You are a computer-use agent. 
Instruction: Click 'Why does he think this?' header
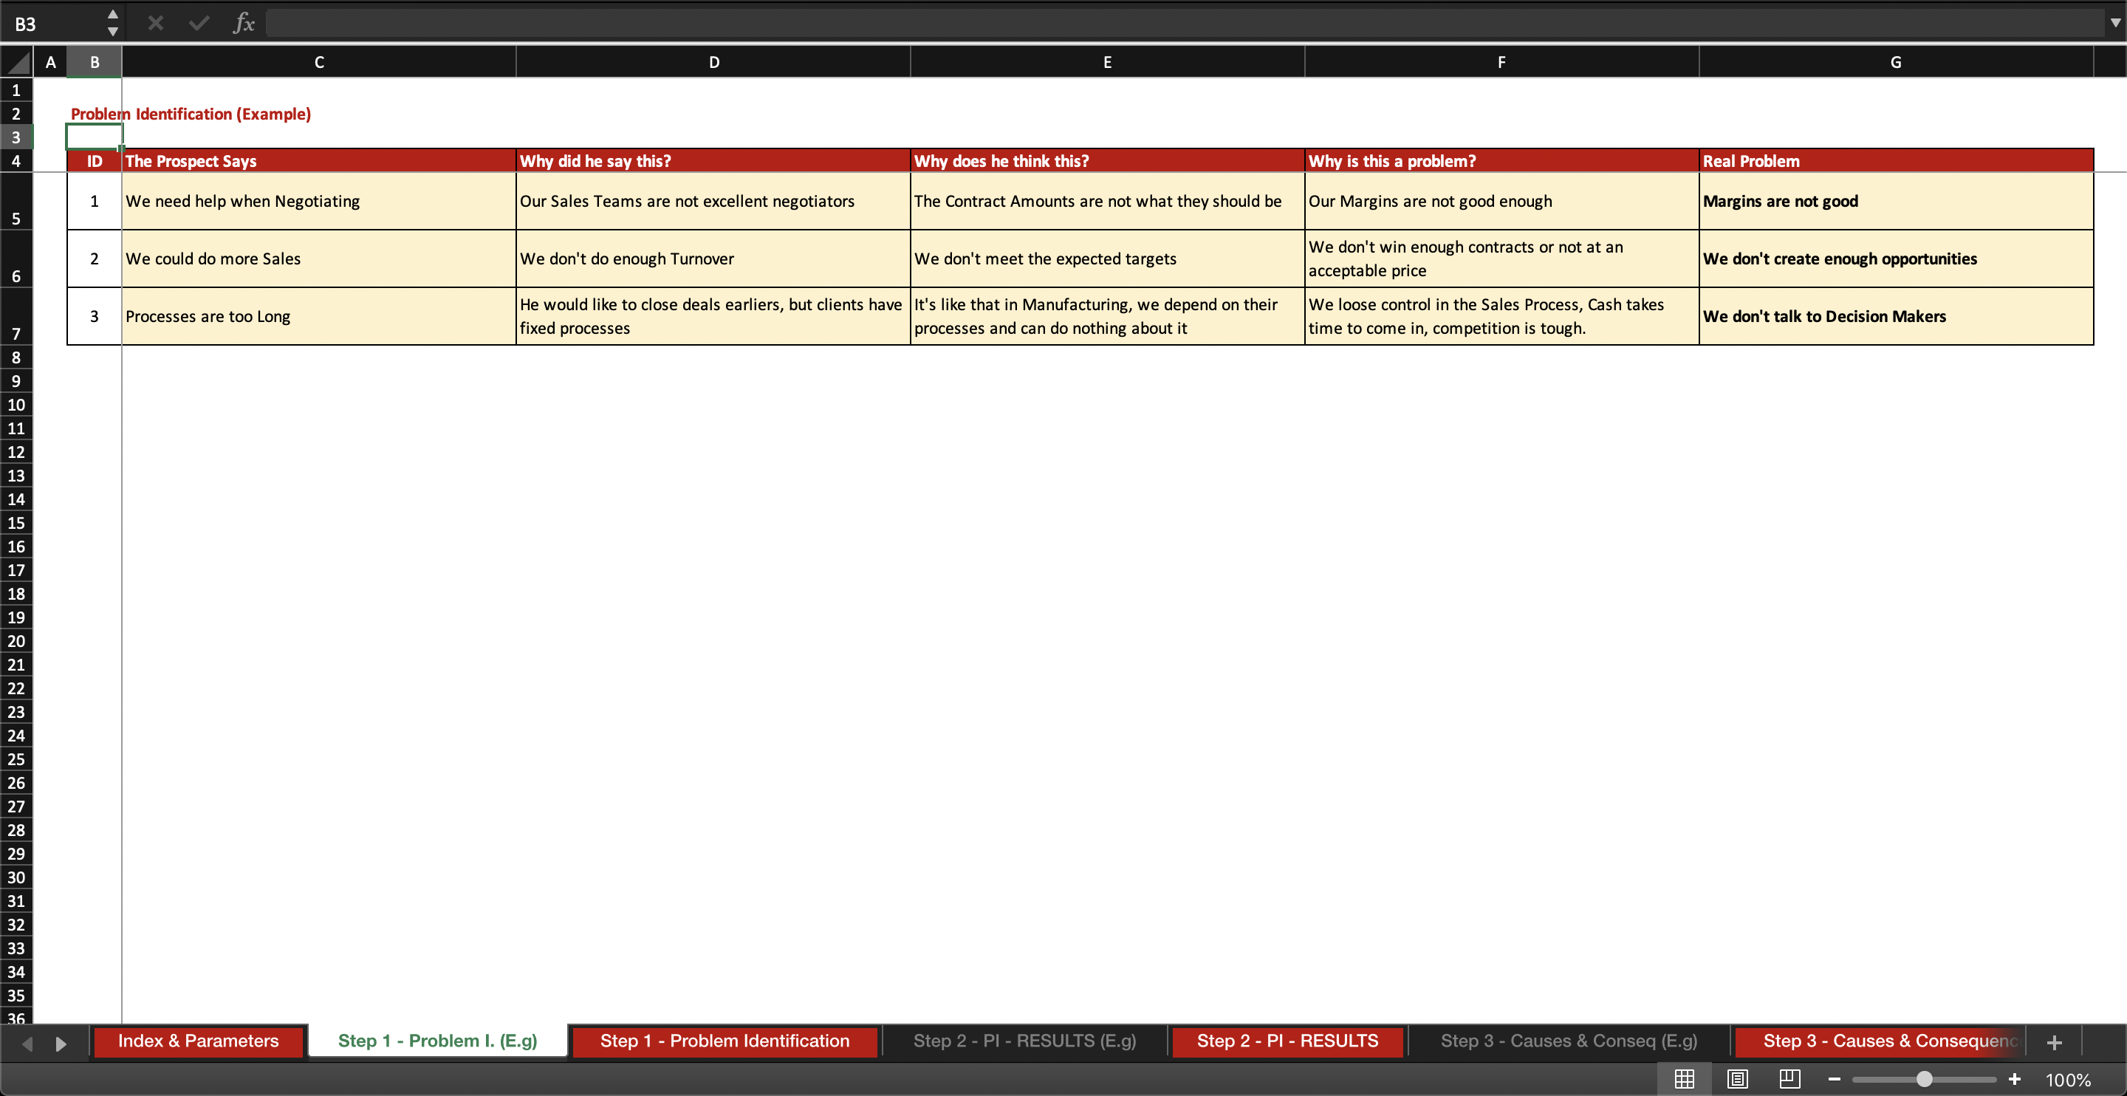(x=1107, y=161)
